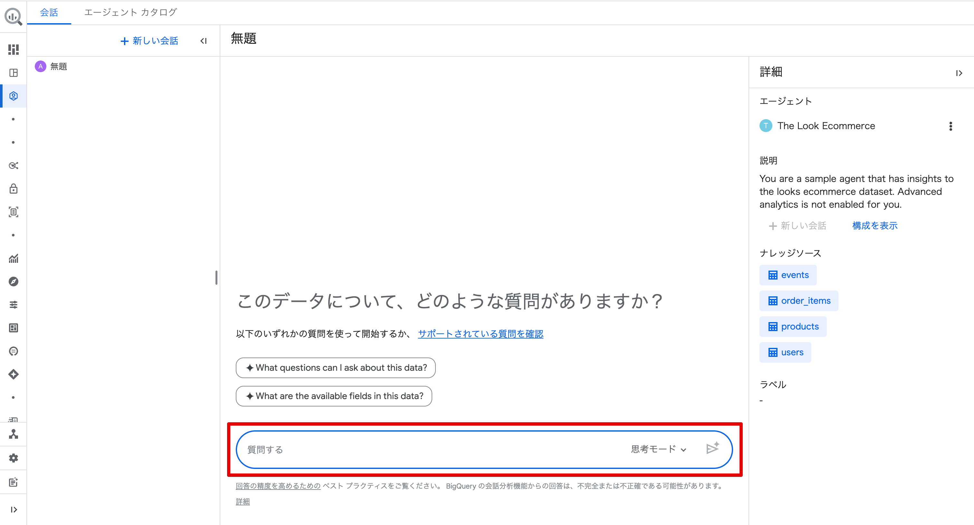Switch to the エージェント カタログ tab

(130, 13)
